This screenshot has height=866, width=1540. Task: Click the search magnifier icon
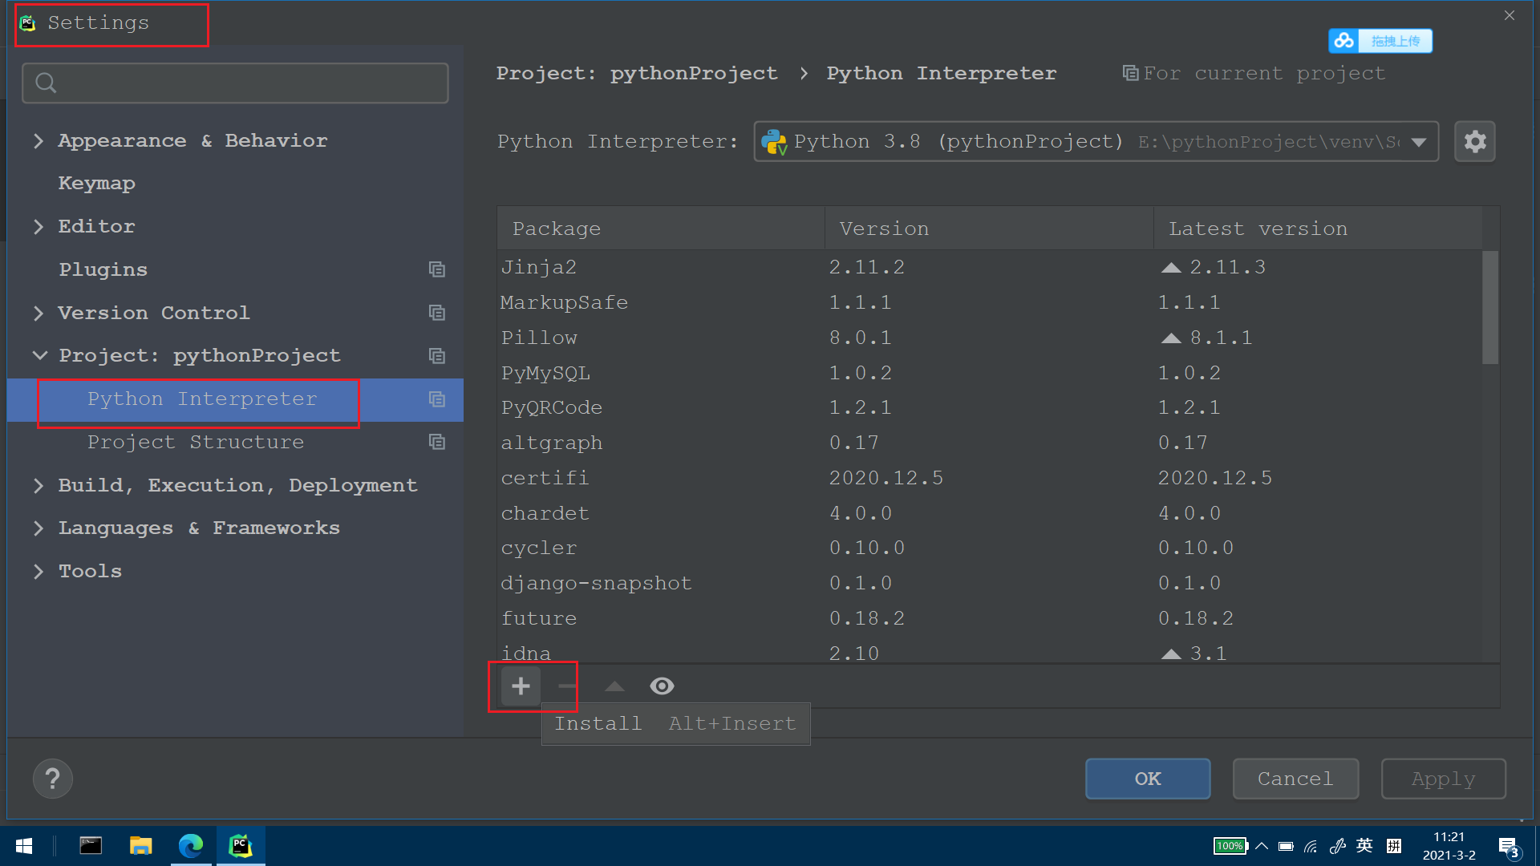(46, 83)
